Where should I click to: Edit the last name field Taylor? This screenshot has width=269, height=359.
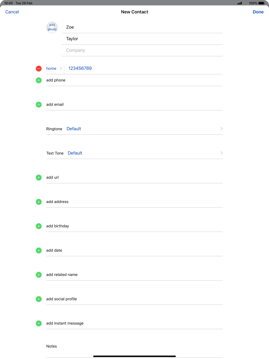(x=142, y=39)
